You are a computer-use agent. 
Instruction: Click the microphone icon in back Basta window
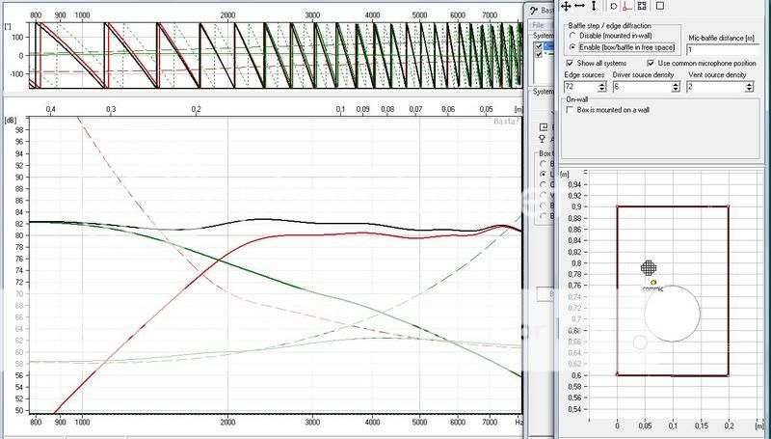(543, 139)
